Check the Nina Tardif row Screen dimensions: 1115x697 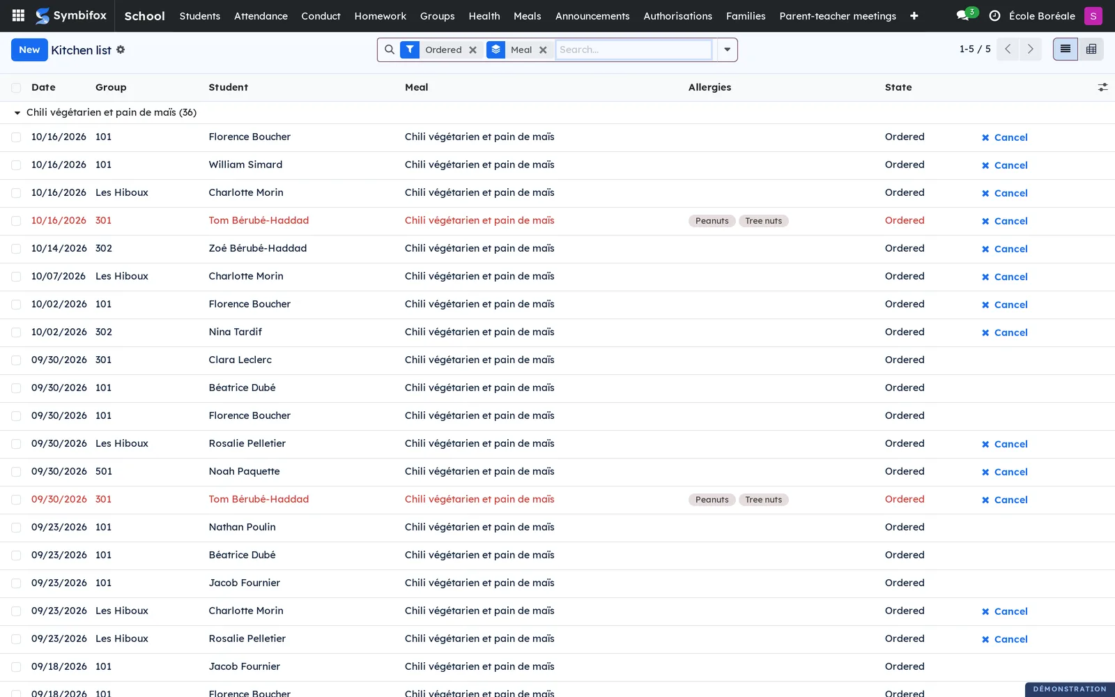(x=16, y=332)
